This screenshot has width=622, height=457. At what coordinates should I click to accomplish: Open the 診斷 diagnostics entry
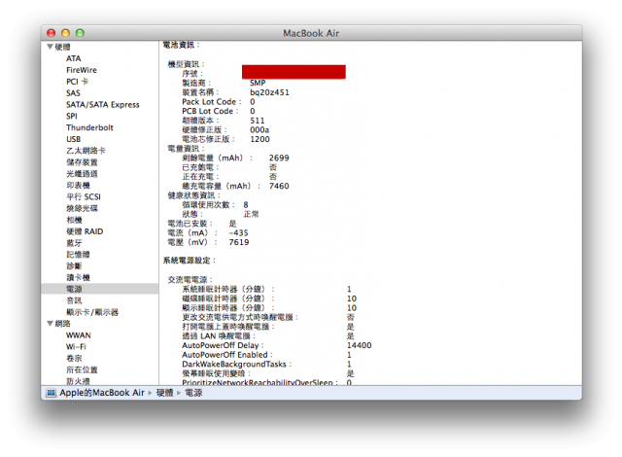coord(74,266)
